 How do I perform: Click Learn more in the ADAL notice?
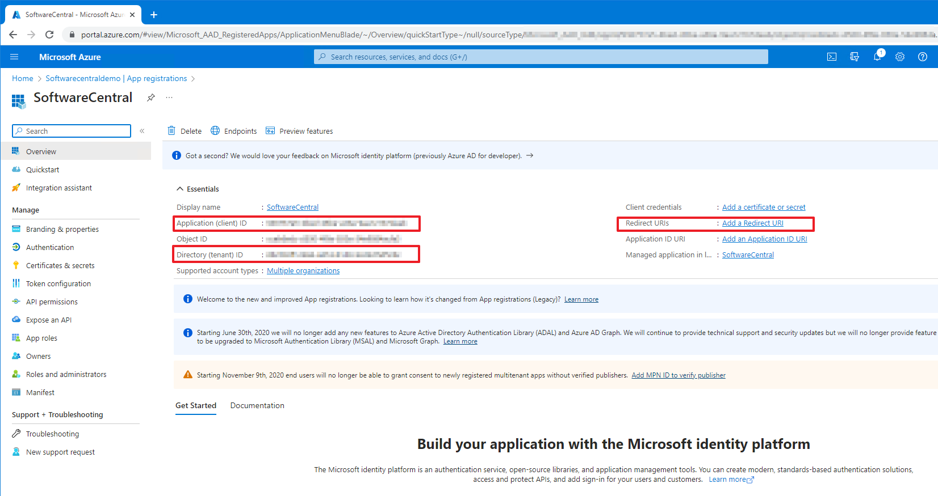pos(460,341)
